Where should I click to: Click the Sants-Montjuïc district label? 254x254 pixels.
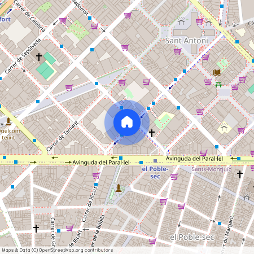(211, 169)
